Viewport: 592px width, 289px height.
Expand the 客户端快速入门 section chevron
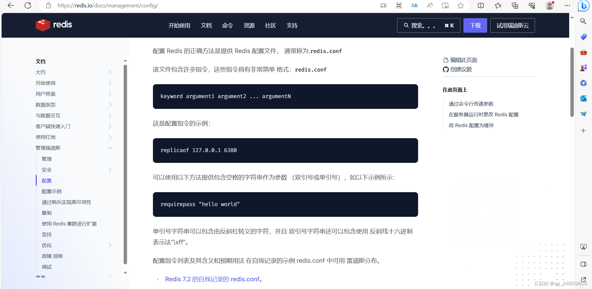pos(110,126)
